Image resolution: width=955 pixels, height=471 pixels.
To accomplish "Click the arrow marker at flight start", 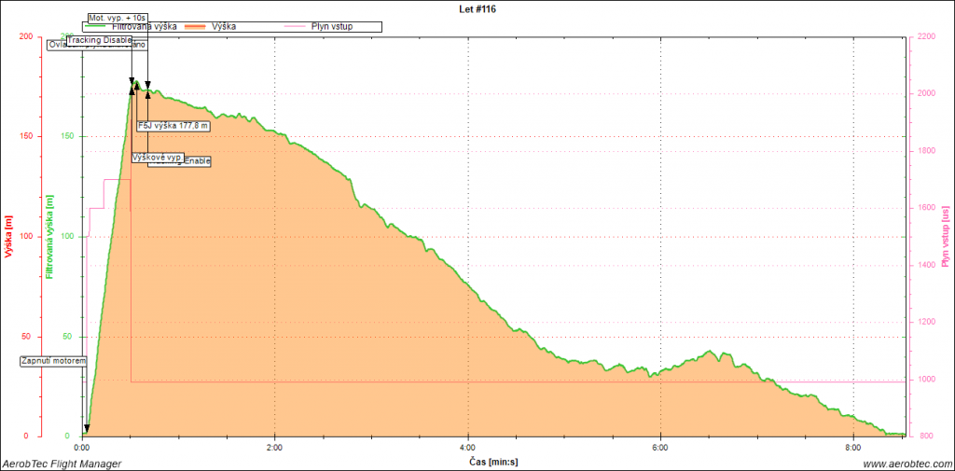I will point(86,430).
